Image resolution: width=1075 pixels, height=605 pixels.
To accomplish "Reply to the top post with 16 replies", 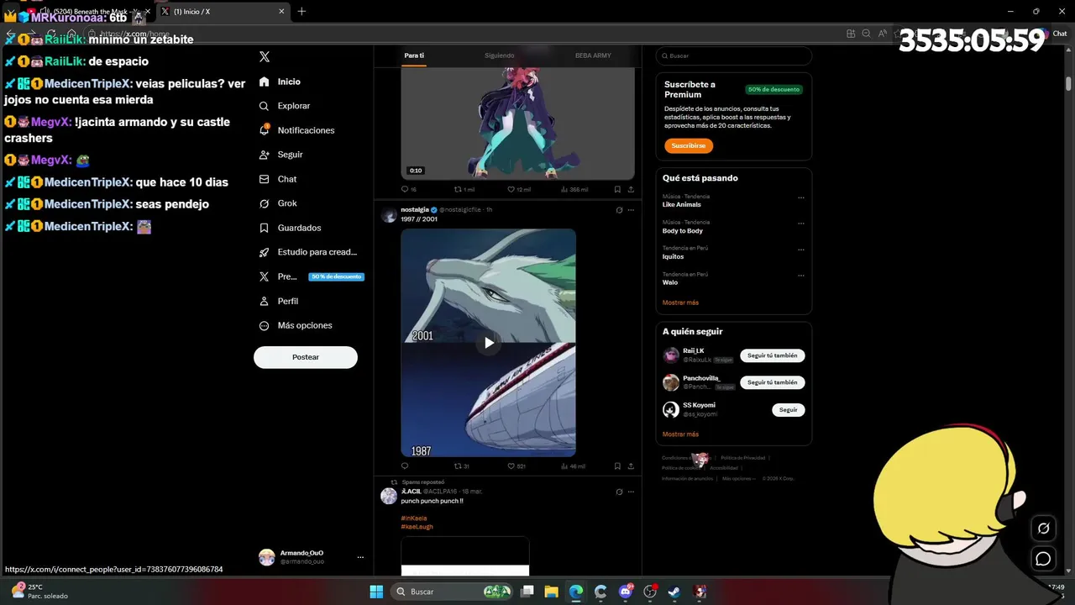I will pyautogui.click(x=409, y=190).
